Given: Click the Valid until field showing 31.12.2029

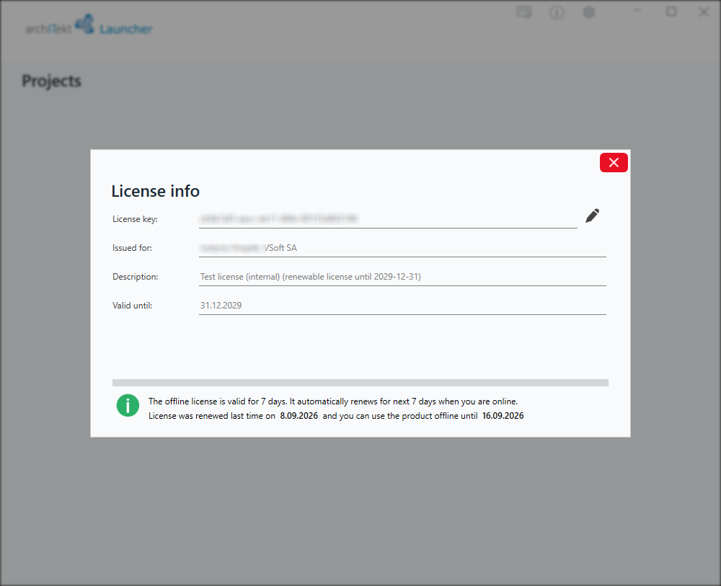Looking at the screenshot, I should click(x=402, y=306).
